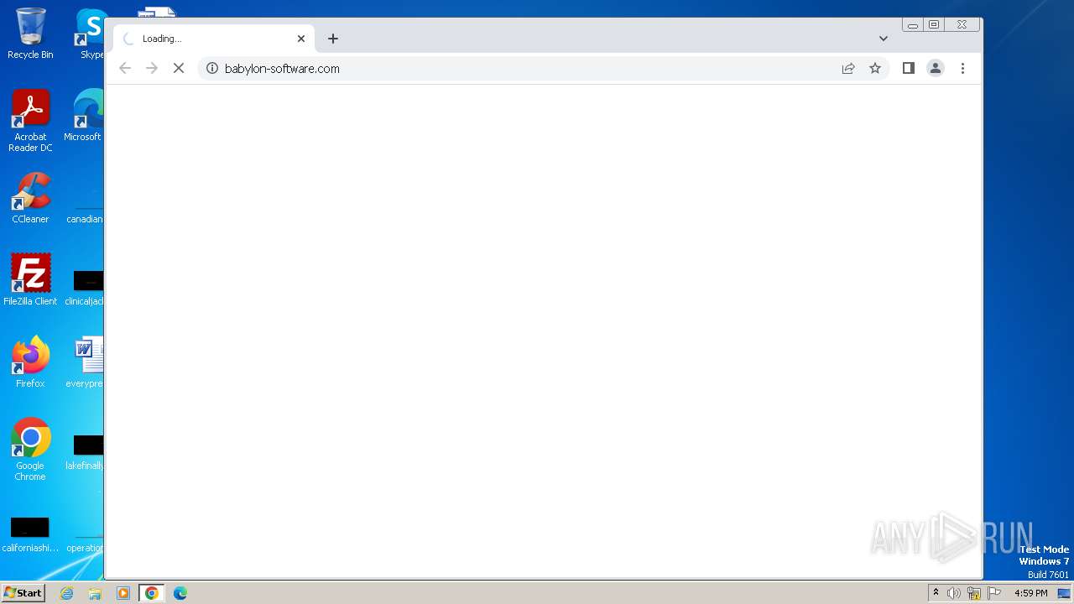Screen dimensions: 1074x604
Task: Open the Chrome profile avatar
Action: tap(936, 69)
